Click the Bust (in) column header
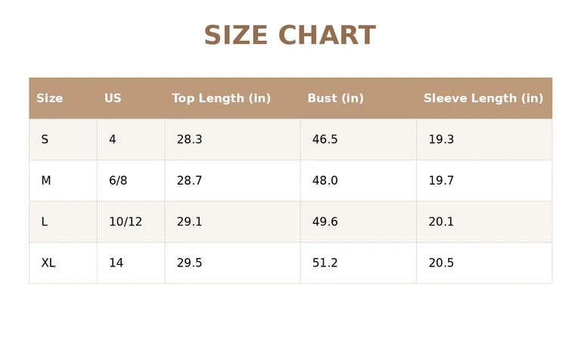This screenshot has width=581, height=339. click(336, 98)
